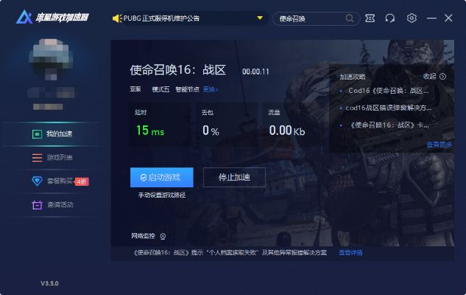Collapse the 加速攻略 panel via 收起
466x295 pixels.
point(434,76)
